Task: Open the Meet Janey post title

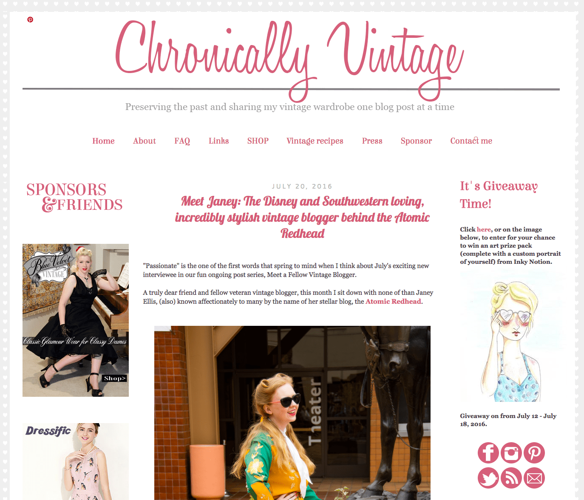Action: coord(302,217)
